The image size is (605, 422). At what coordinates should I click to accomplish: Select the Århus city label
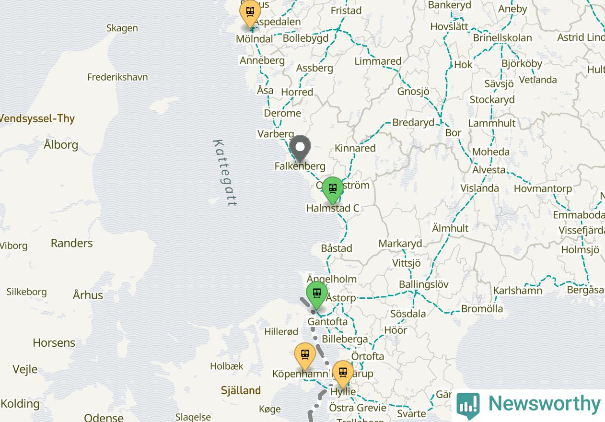click(x=88, y=295)
